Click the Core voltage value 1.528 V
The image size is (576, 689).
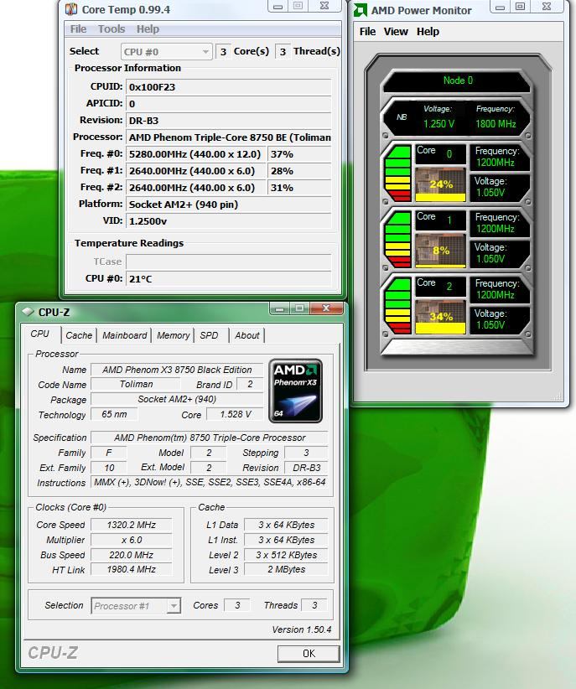[x=236, y=414]
